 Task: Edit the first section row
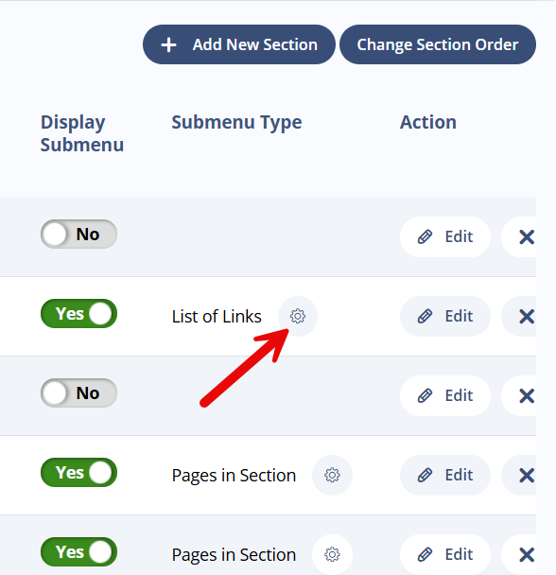tap(444, 236)
